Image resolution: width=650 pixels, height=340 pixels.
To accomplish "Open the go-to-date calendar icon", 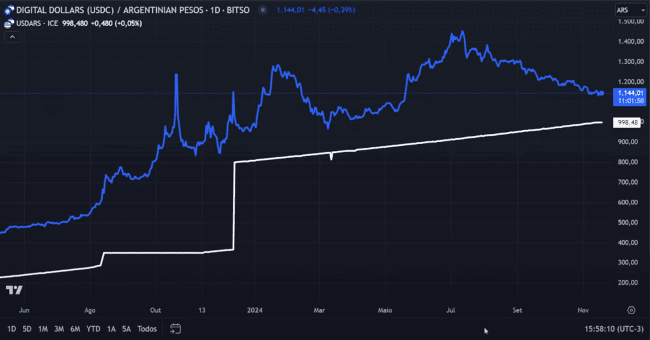I will [x=176, y=329].
